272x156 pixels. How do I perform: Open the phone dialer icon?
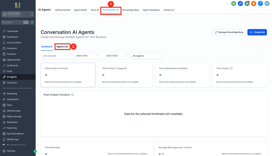tap(234, 4)
